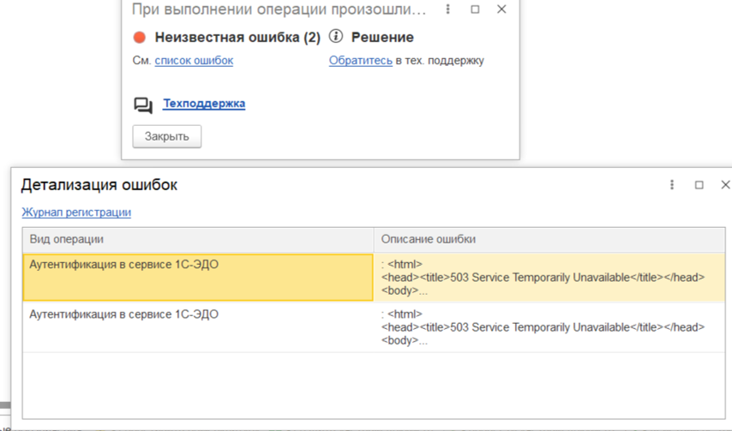Click the Описание ошибки column header

click(x=549, y=240)
